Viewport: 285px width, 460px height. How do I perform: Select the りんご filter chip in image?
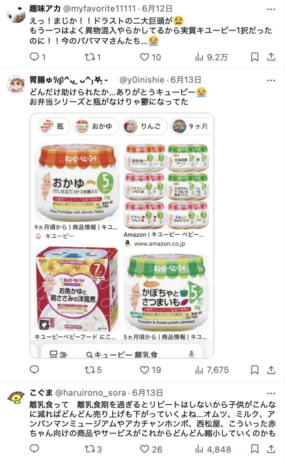[x=145, y=126]
